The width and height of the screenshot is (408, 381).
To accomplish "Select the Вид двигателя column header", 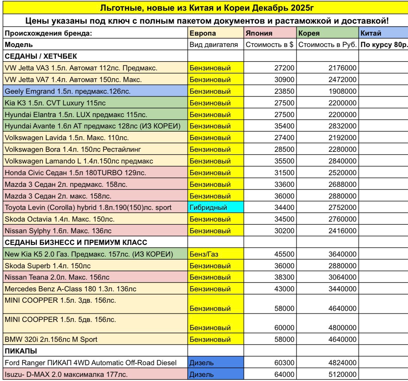I will [215, 45].
